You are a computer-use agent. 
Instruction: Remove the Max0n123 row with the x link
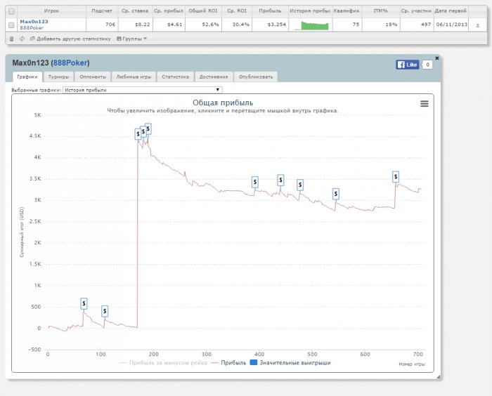click(x=477, y=25)
